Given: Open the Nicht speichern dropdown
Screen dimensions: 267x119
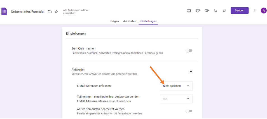Looking at the screenshot, I should point(176,86).
